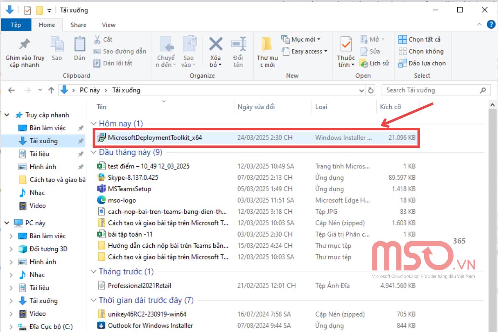The height and width of the screenshot is (332, 498).
Task: Select the Skype-8.137.0.425 file icon
Action: click(101, 178)
